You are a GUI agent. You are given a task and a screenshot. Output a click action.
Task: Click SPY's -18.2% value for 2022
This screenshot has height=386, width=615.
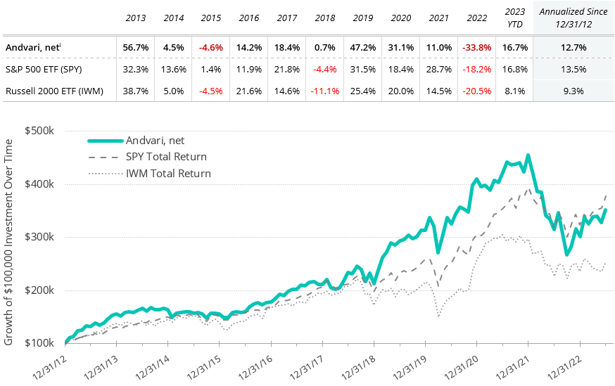[476, 70]
